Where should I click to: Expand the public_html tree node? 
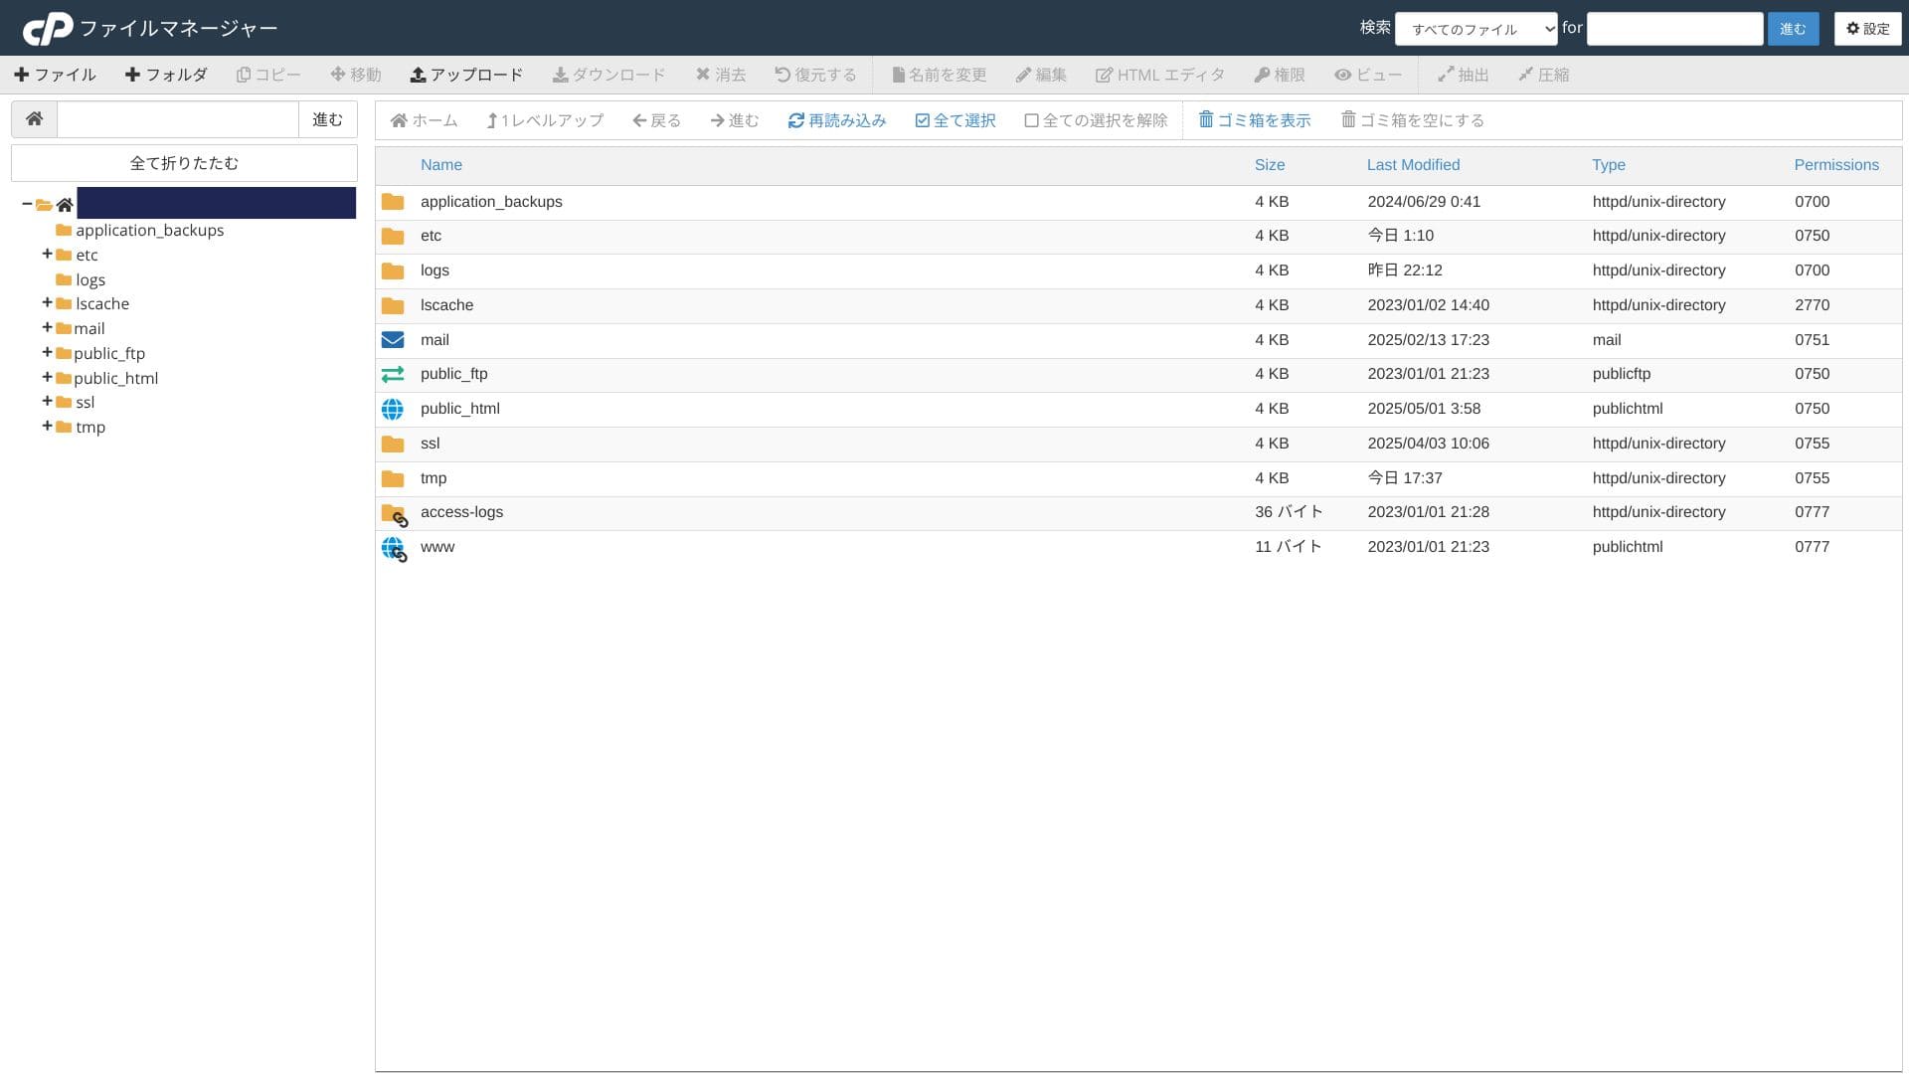47,377
